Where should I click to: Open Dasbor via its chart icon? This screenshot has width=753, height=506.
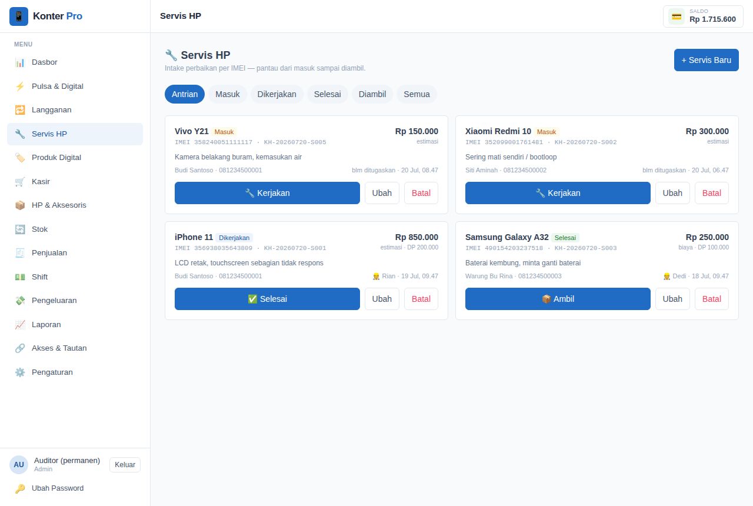20,62
